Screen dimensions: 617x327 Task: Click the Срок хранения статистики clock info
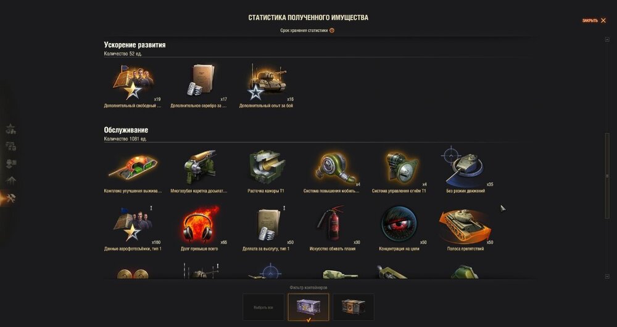click(x=332, y=30)
